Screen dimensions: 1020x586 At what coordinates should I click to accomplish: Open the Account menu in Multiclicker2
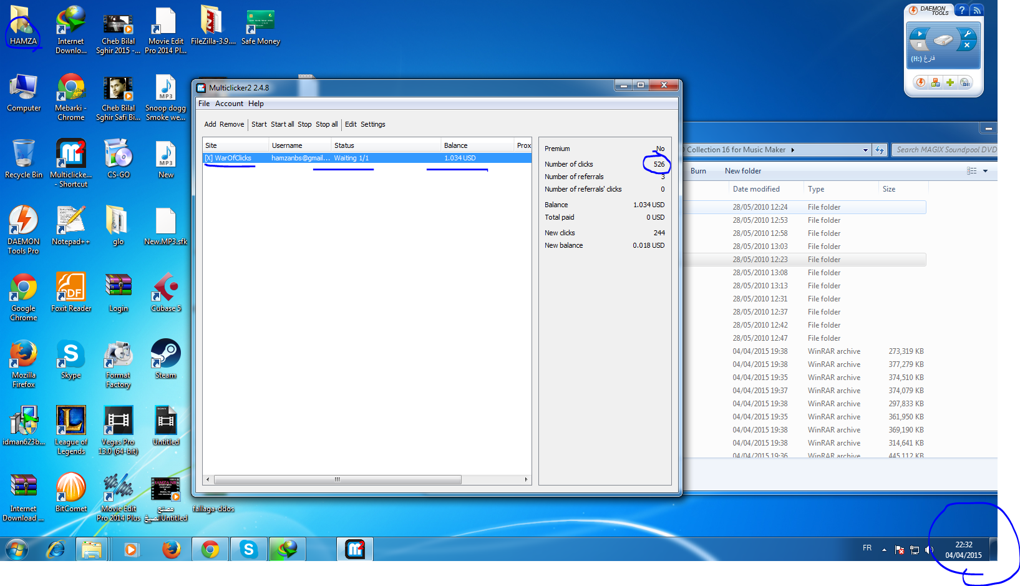[229, 104]
